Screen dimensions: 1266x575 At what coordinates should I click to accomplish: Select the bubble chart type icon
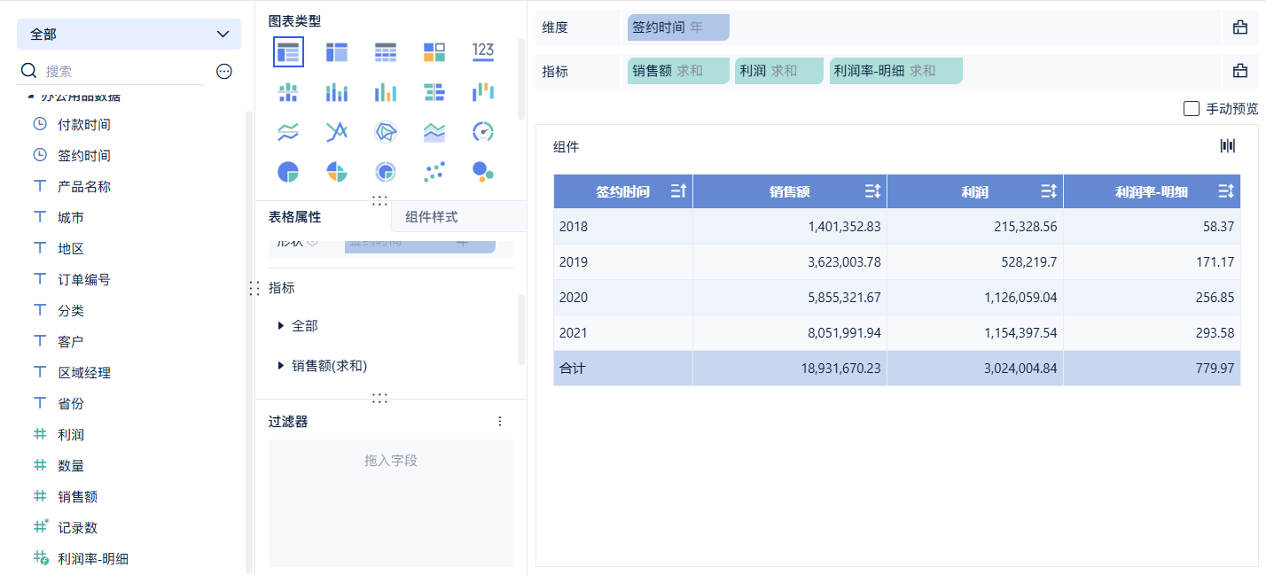coord(482,171)
